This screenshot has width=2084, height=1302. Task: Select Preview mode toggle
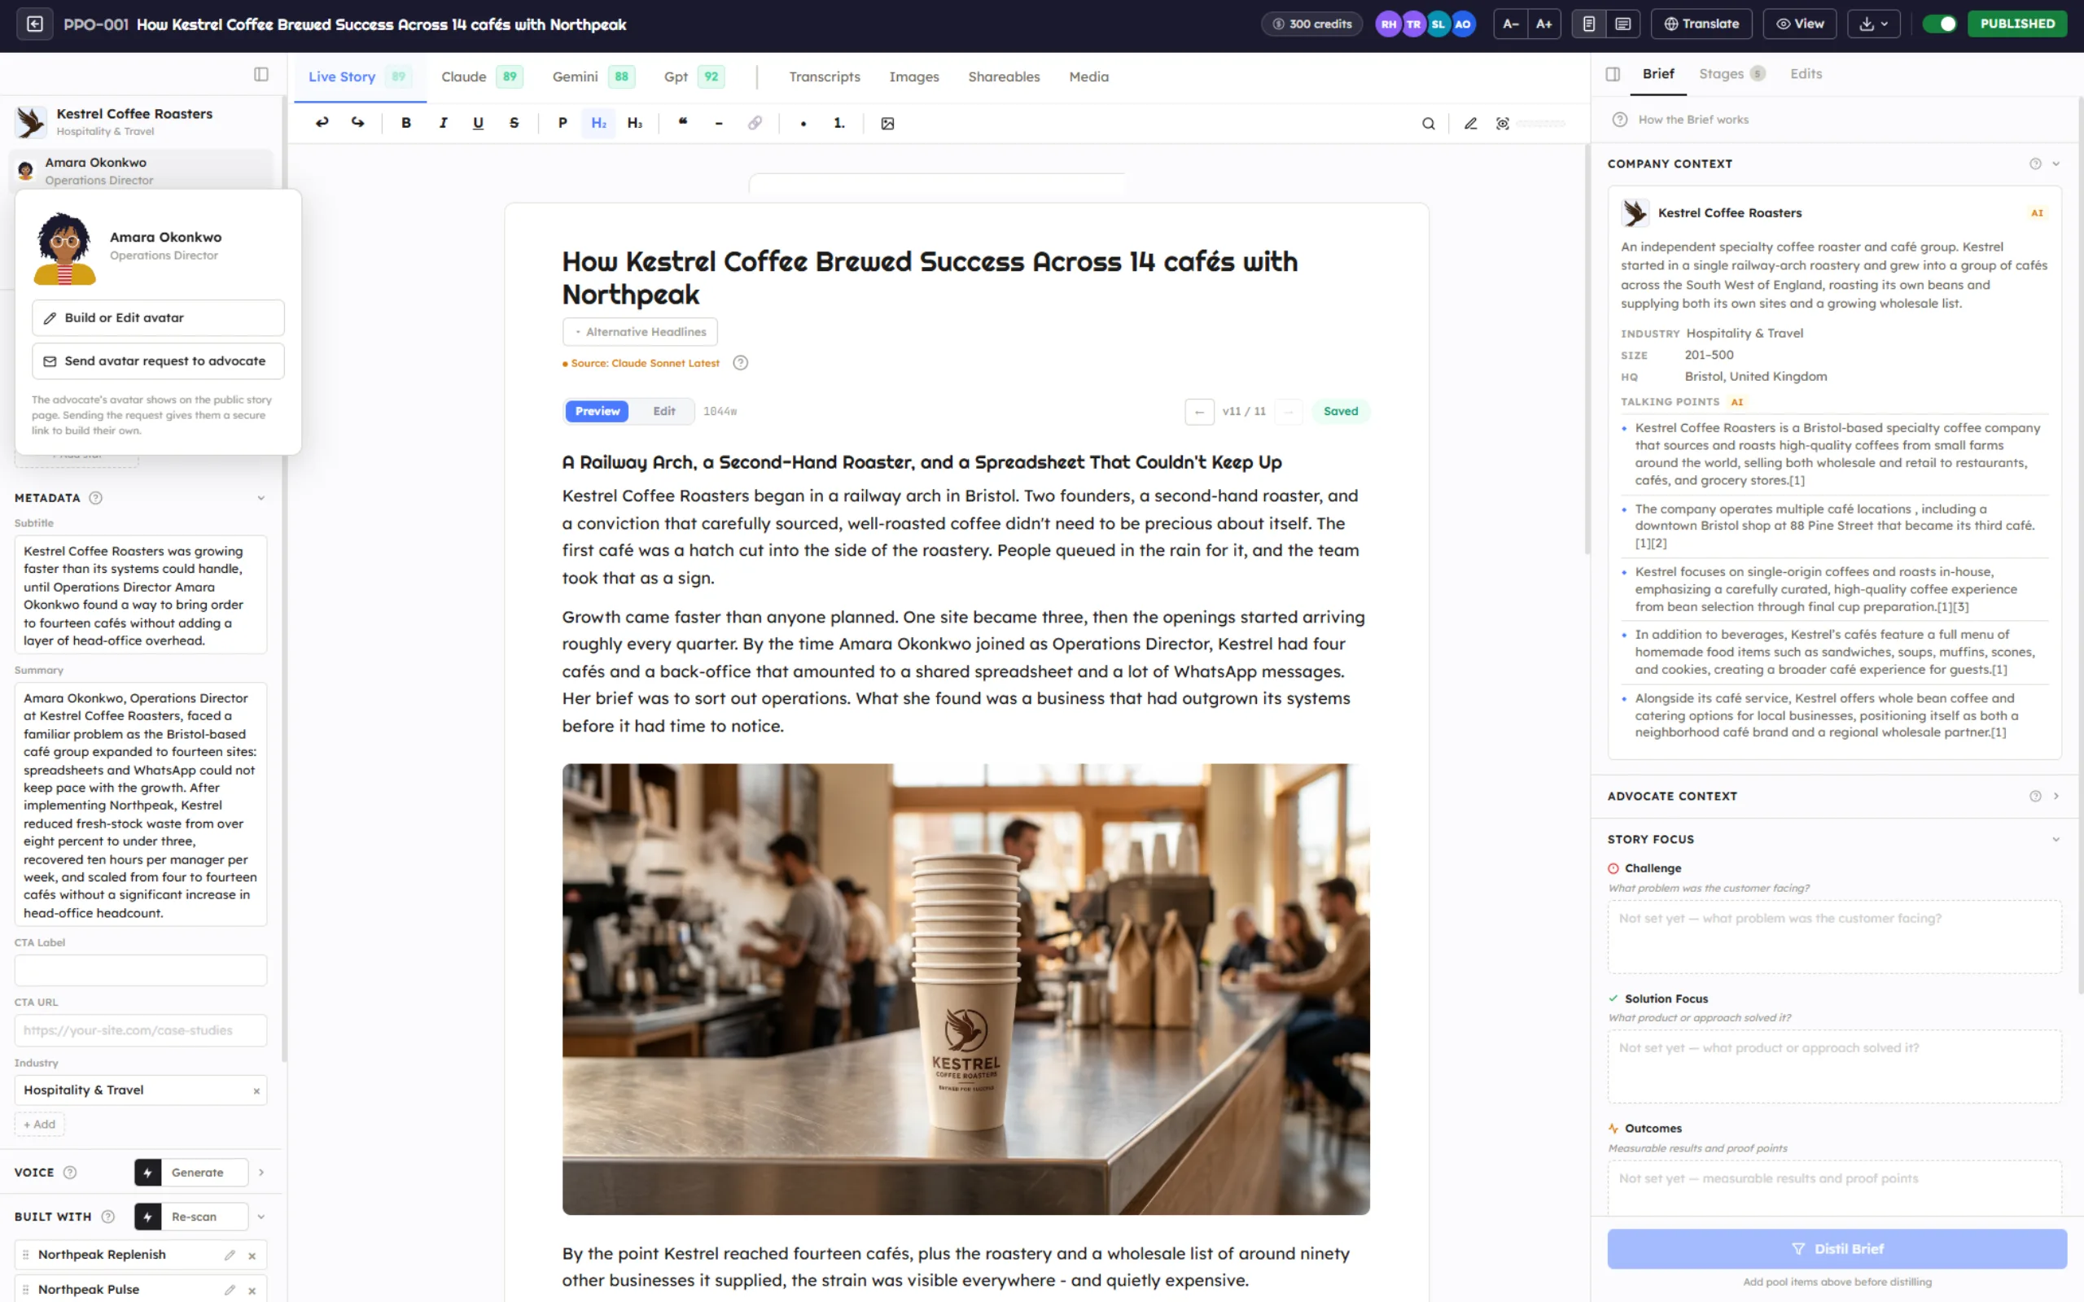[597, 412]
